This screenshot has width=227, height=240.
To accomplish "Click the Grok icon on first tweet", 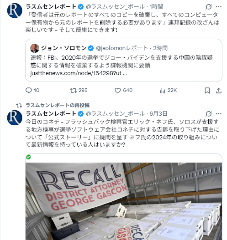I will click(209, 7).
